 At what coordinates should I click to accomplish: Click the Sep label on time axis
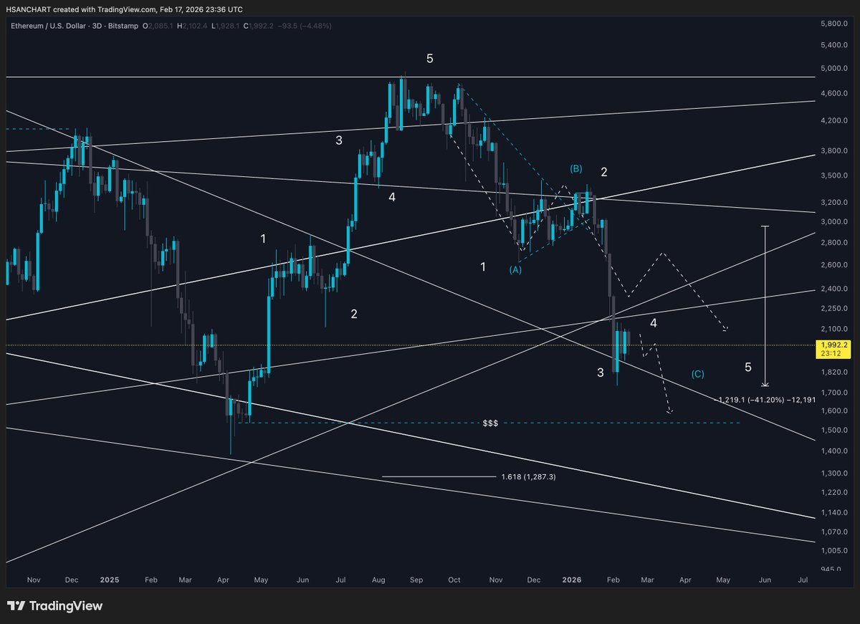tap(416, 579)
